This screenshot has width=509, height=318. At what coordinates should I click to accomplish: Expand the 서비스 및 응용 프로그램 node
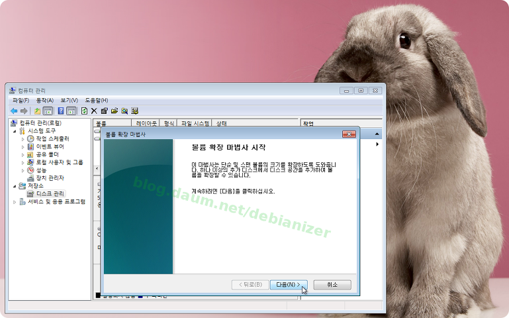[15, 202]
